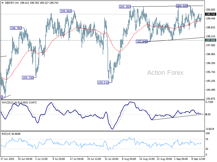The width and height of the screenshot is (217, 162).
Task: Click the 199.960 price annotation
Action: (66, 11)
